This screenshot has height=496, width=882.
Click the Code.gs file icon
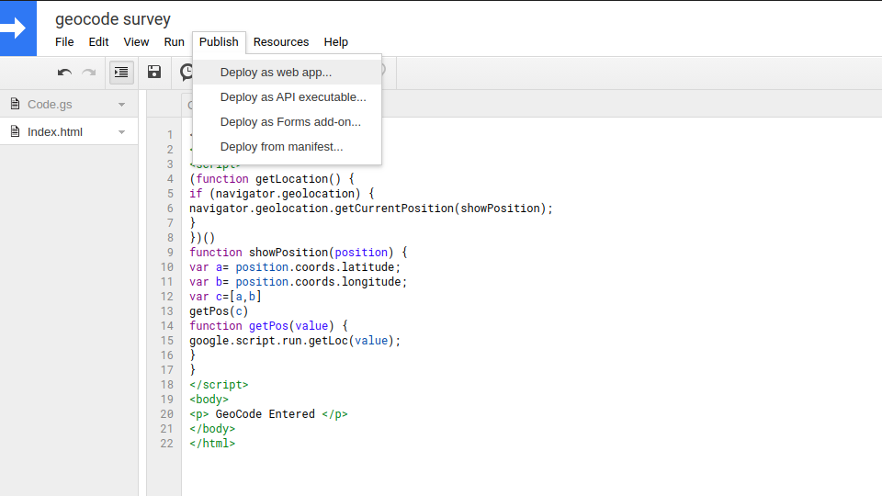(16, 104)
